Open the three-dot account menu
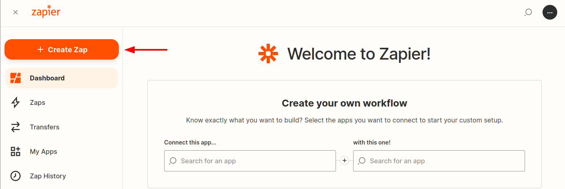The height and width of the screenshot is (189, 565). [x=549, y=12]
